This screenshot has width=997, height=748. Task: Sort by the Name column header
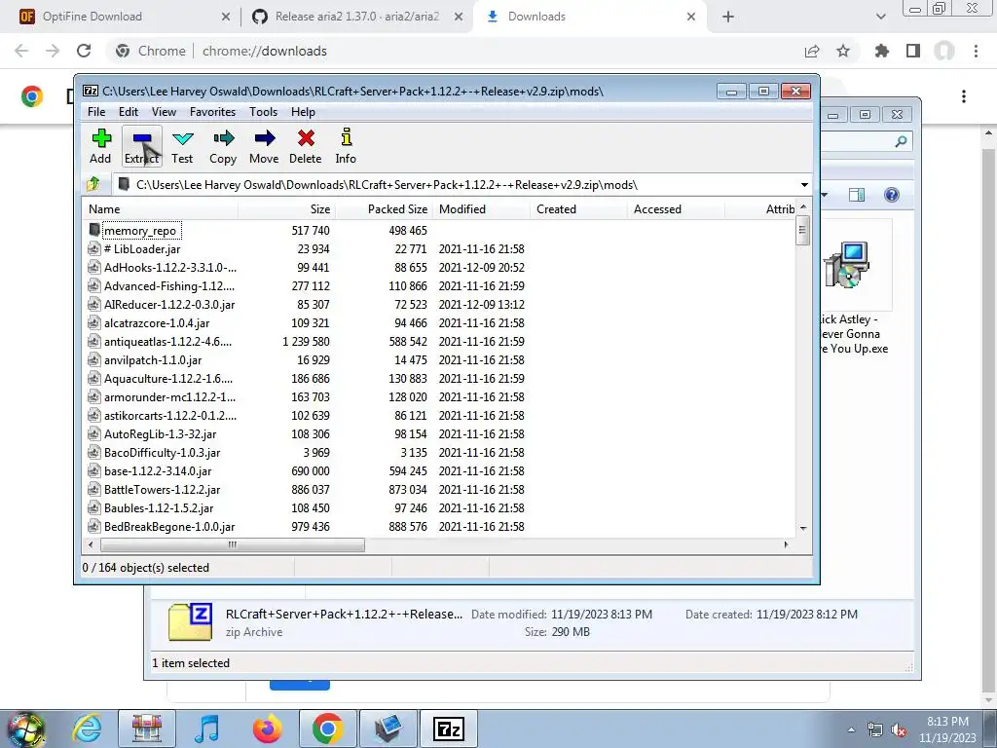coord(161,209)
